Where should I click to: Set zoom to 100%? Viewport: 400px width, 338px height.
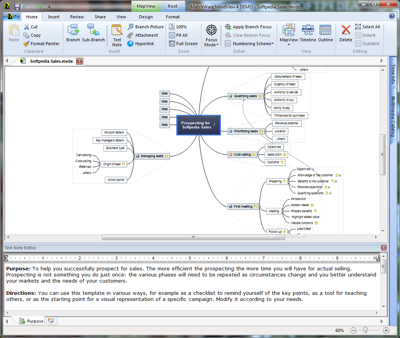pos(178,27)
